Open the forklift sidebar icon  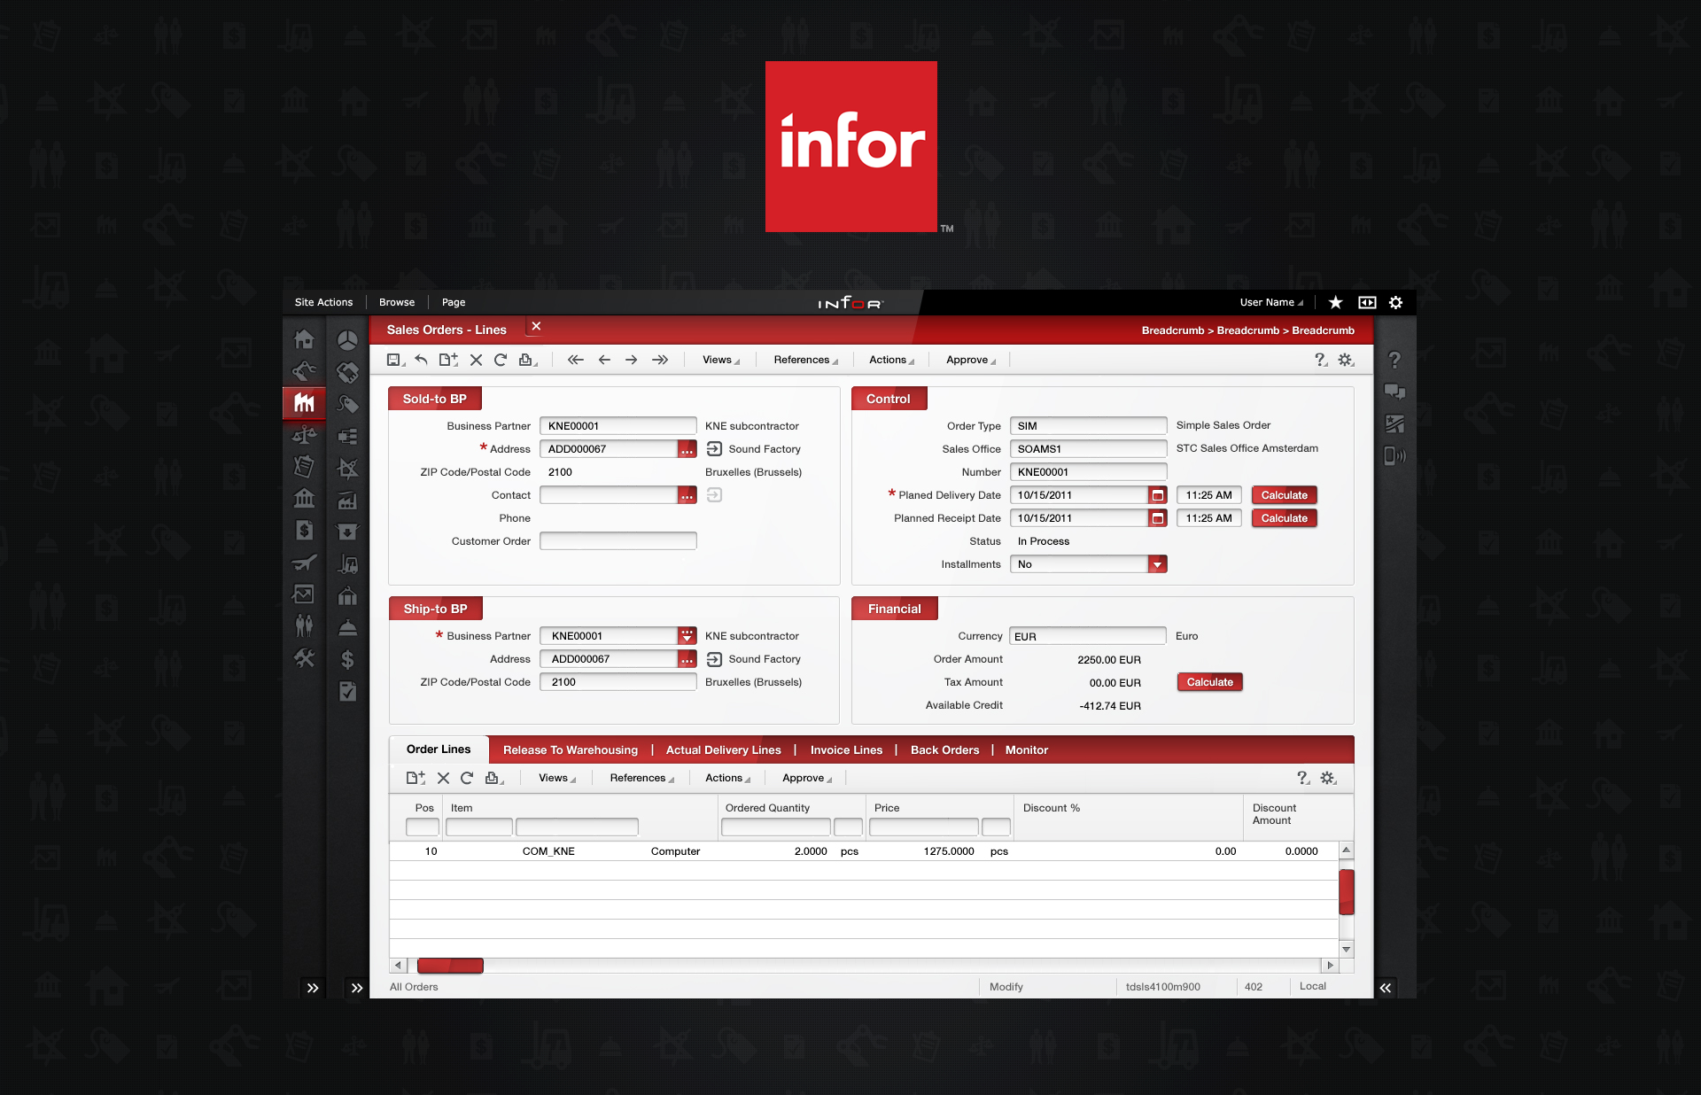[347, 563]
